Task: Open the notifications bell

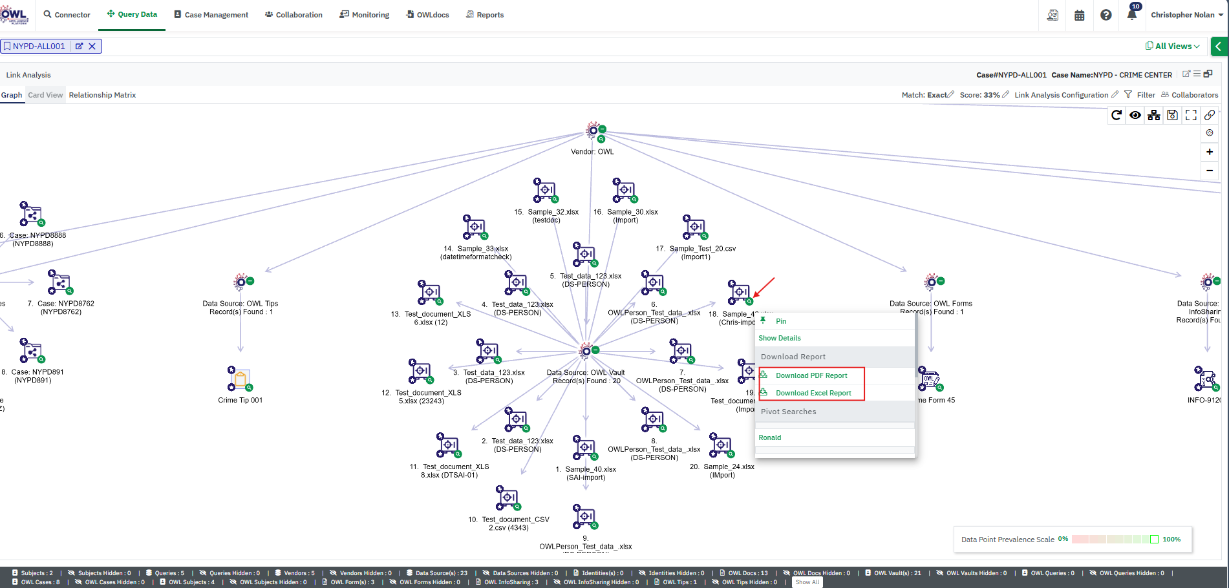Action: tap(1132, 15)
